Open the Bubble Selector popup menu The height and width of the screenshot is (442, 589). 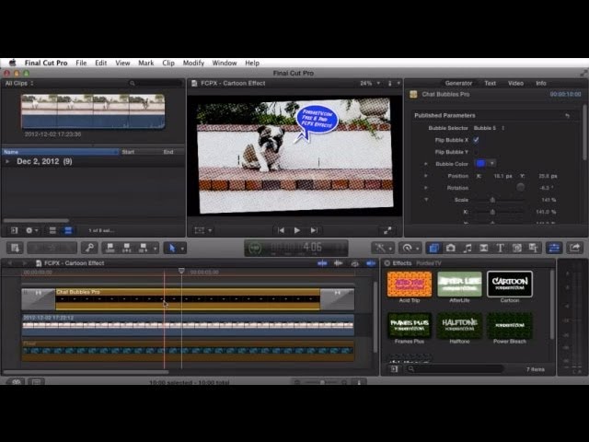[x=489, y=128]
